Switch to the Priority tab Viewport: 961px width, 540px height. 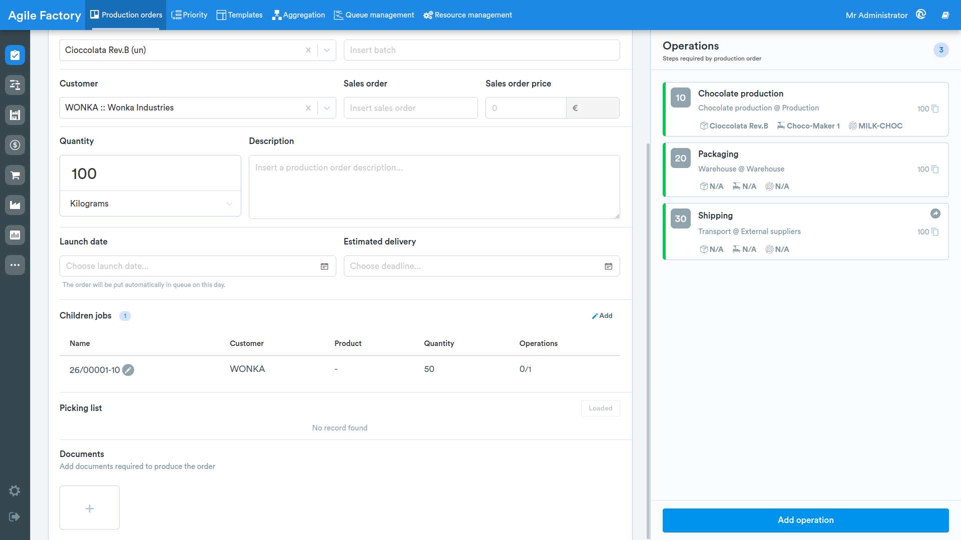point(189,15)
